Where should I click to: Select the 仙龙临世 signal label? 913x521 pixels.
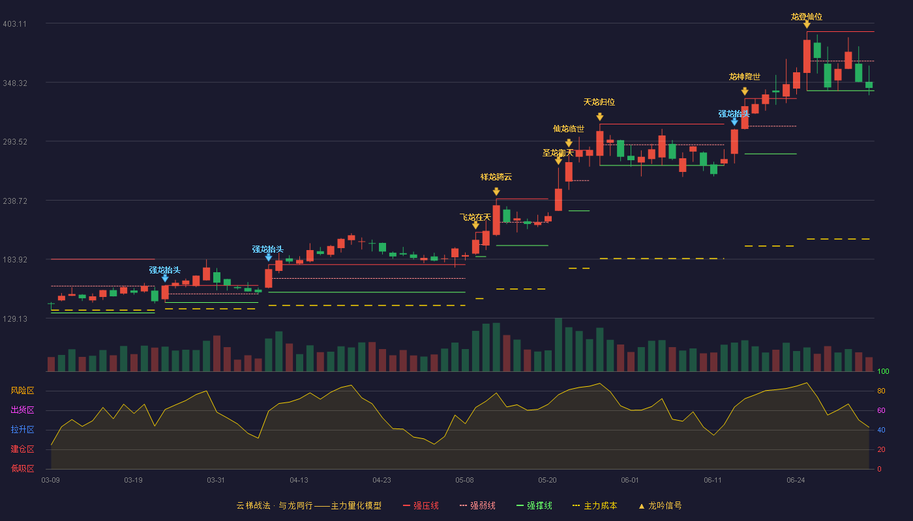(x=569, y=129)
